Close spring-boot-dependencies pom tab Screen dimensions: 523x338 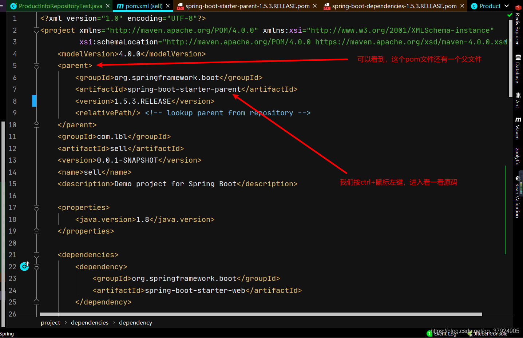(462, 6)
